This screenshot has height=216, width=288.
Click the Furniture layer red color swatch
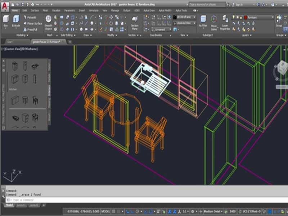point(246,17)
